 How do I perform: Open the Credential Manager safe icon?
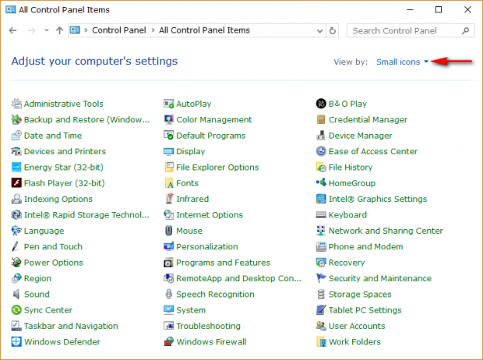tap(321, 119)
